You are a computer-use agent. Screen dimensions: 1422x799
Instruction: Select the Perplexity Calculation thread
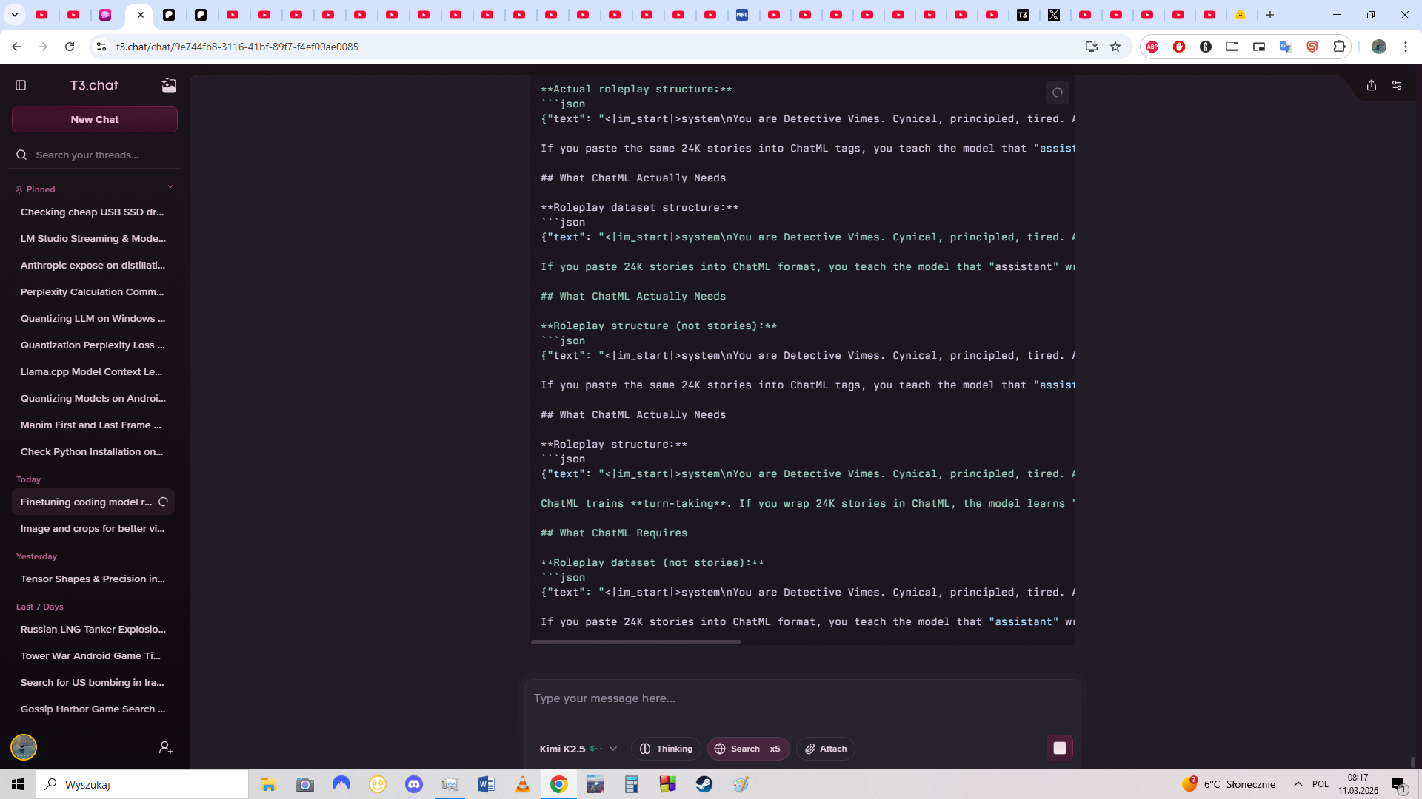(93, 291)
